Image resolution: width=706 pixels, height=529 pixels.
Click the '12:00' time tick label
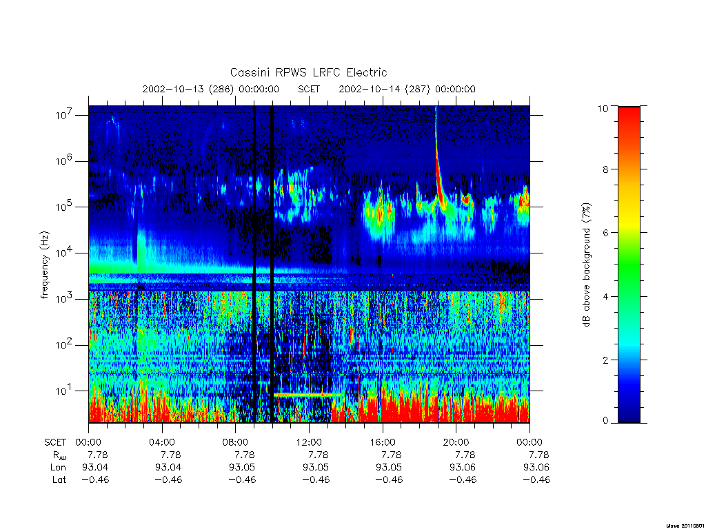(x=309, y=442)
